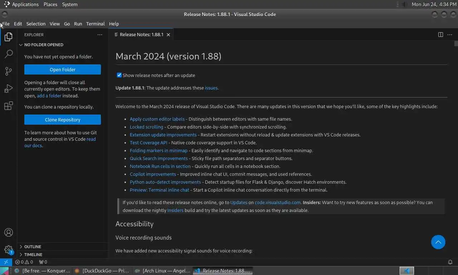This screenshot has width=458, height=275.
Task: Open the Source Control view icon
Action: 9,71
